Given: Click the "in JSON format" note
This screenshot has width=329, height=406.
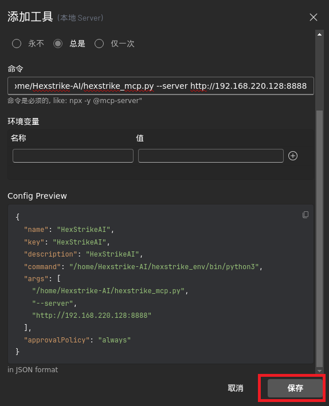Looking at the screenshot, I should pyautogui.click(x=33, y=370).
